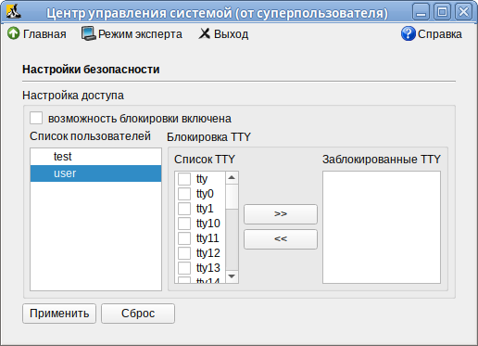
Task: Click the Exit X icon
Action: tap(204, 33)
